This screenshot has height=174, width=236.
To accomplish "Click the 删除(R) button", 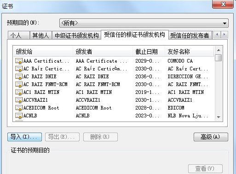I will pos(100,137).
